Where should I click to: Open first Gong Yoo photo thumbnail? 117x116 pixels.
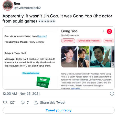point(69,57)
